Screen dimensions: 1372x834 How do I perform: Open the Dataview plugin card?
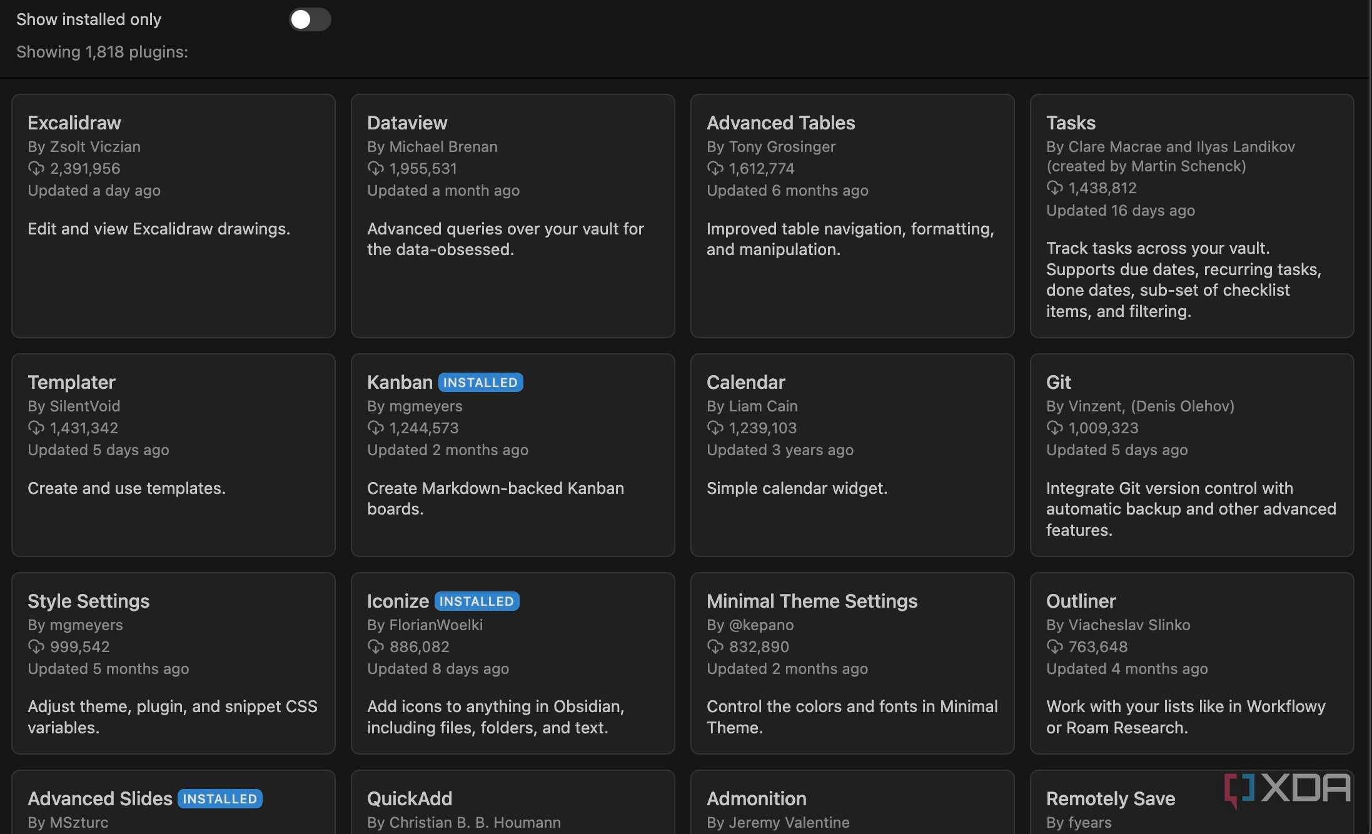[513, 216]
